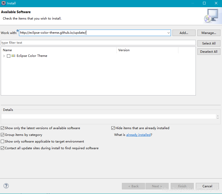Click the Select All button
This screenshot has width=222, height=194.
pyautogui.click(x=209, y=43)
